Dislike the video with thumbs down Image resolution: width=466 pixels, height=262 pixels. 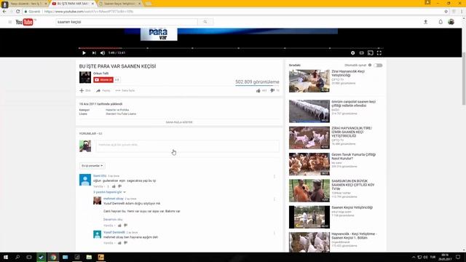[272, 90]
